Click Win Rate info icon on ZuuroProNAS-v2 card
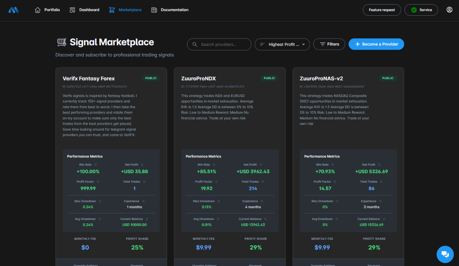This screenshot has width=459, height=266. click(x=333, y=164)
